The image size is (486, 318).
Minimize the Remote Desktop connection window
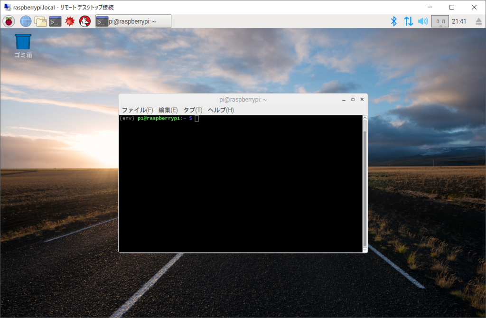[x=430, y=7]
